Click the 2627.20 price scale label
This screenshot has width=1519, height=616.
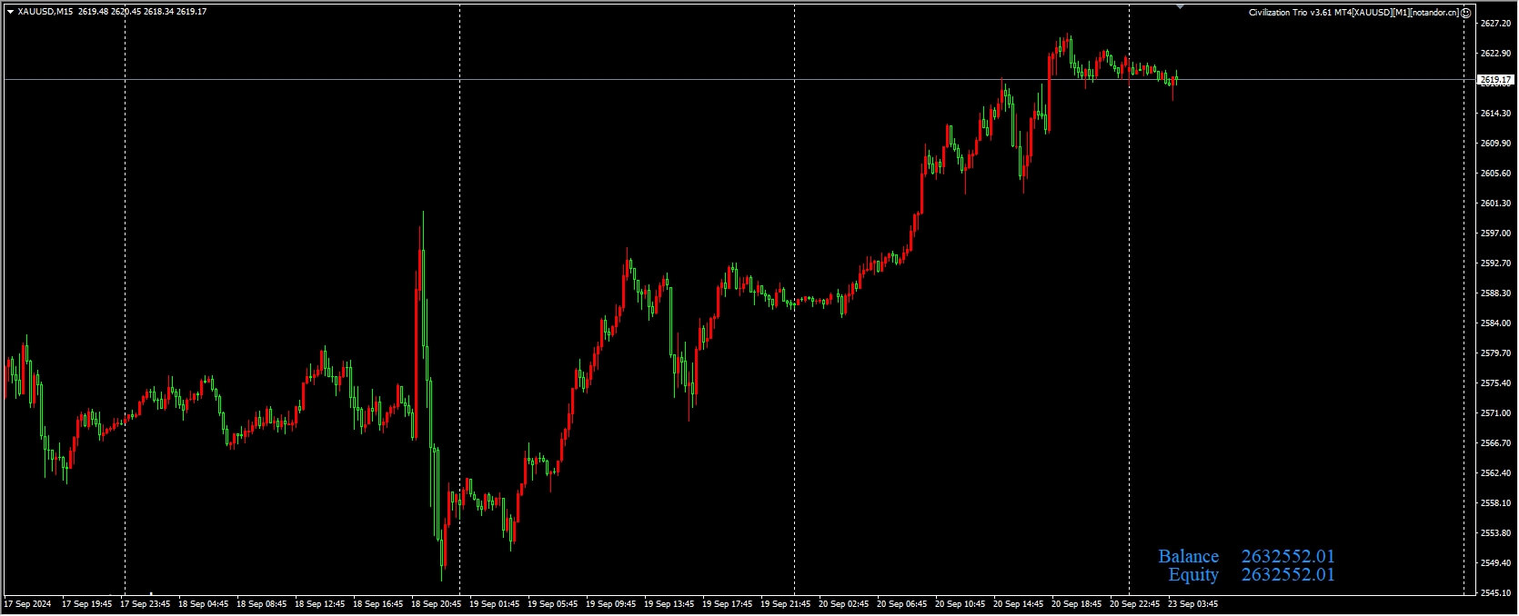[x=1494, y=24]
